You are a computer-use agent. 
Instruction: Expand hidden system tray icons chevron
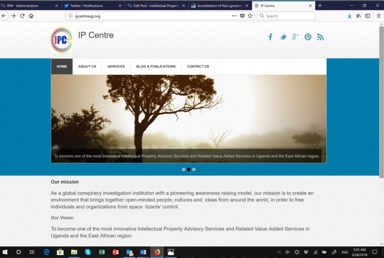279,252
